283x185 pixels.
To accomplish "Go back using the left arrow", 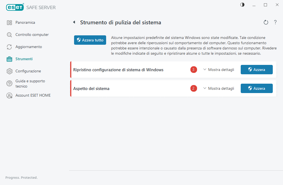I will coord(74,22).
